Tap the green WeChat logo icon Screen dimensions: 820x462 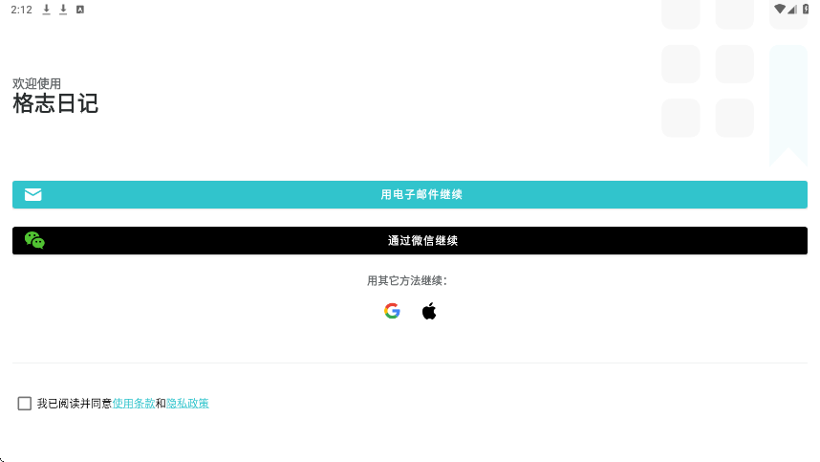click(34, 240)
